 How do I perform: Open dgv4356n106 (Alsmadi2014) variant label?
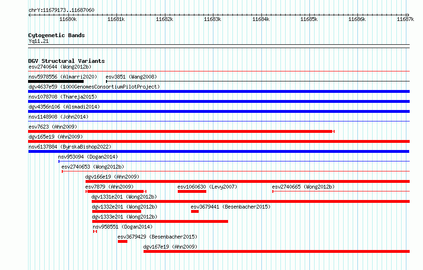(64, 107)
